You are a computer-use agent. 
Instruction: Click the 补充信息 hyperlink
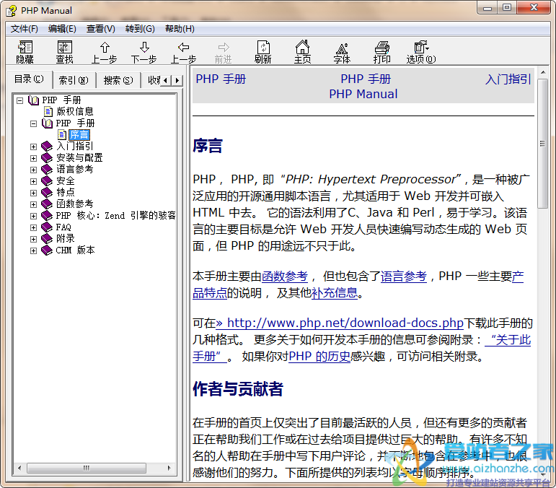335,293
